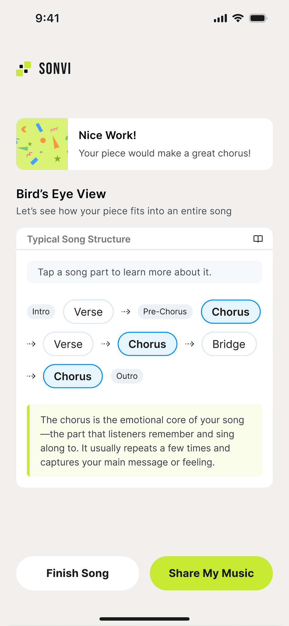Tap the Sonvi logo icon
The image size is (289, 626).
pyautogui.click(x=24, y=69)
